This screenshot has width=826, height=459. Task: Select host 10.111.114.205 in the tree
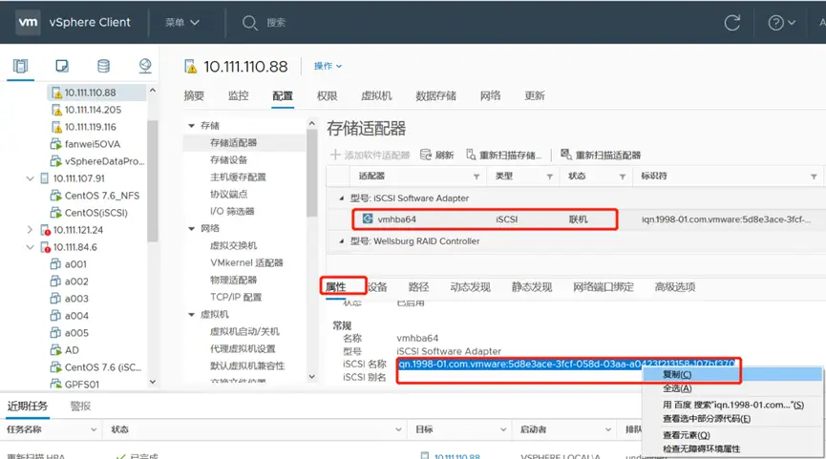pyautogui.click(x=93, y=110)
